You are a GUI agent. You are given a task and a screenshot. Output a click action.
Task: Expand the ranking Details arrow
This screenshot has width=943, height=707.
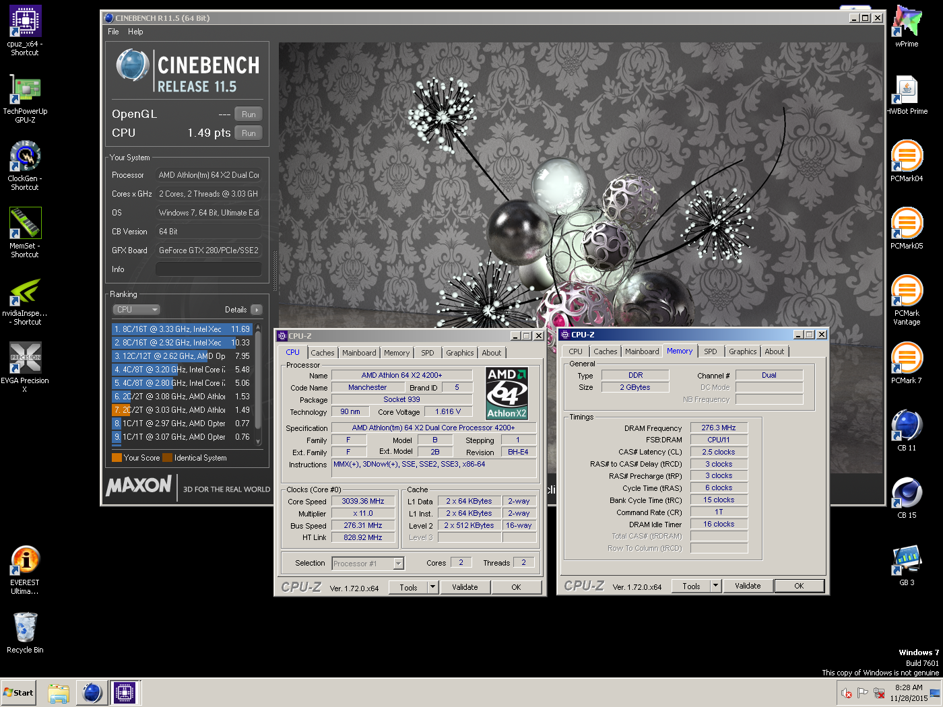(x=256, y=310)
